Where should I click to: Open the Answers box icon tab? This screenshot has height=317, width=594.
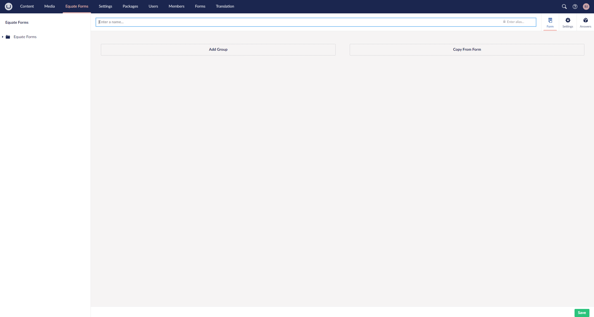click(x=585, y=22)
